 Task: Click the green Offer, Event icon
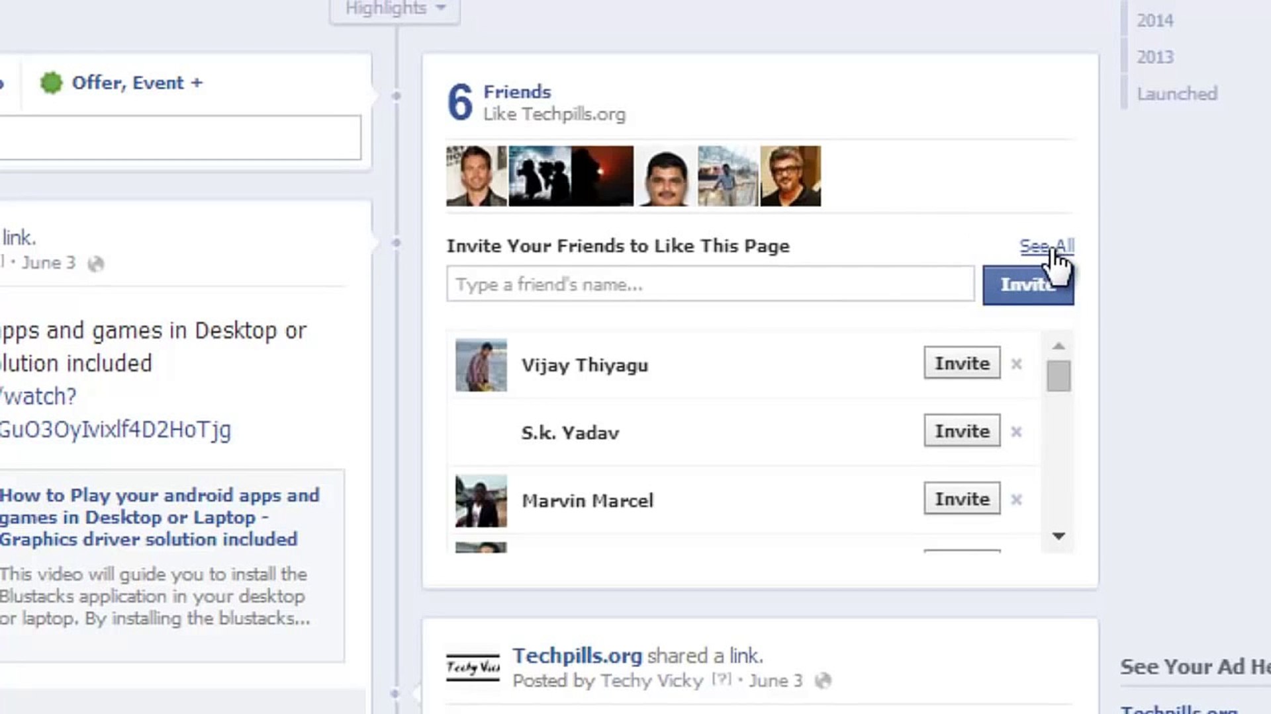click(x=52, y=83)
